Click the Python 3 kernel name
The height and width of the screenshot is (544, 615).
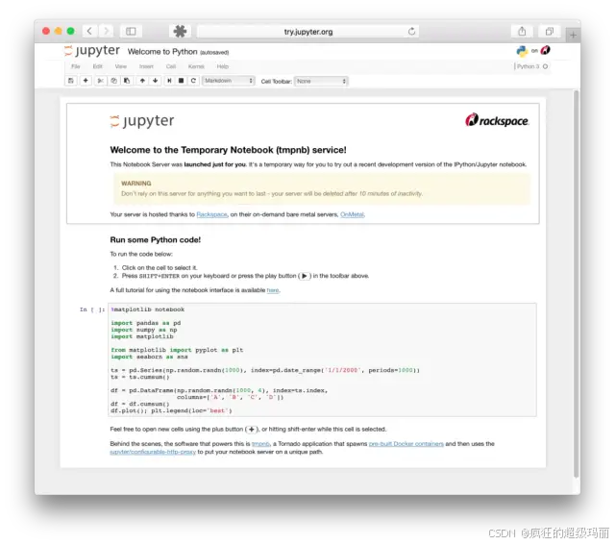pyautogui.click(x=528, y=66)
